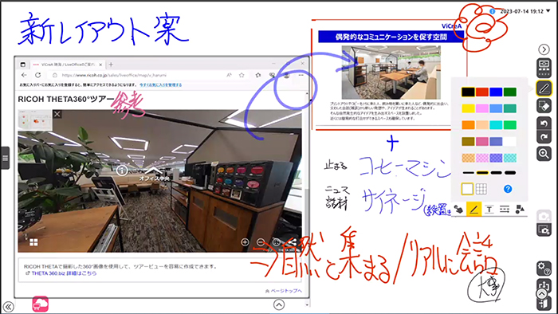Select the ViCreA browser tab
Viewport: 558px width, 314px height.
(x=67, y=65)
